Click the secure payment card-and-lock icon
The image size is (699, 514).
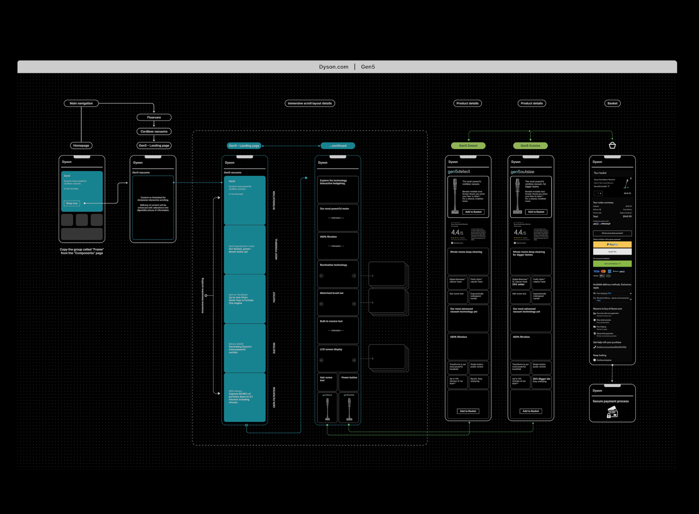click(x=612, y=412)
